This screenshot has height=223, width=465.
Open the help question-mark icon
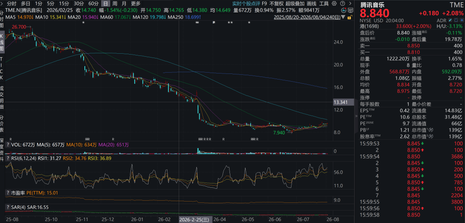pos(343,3)
